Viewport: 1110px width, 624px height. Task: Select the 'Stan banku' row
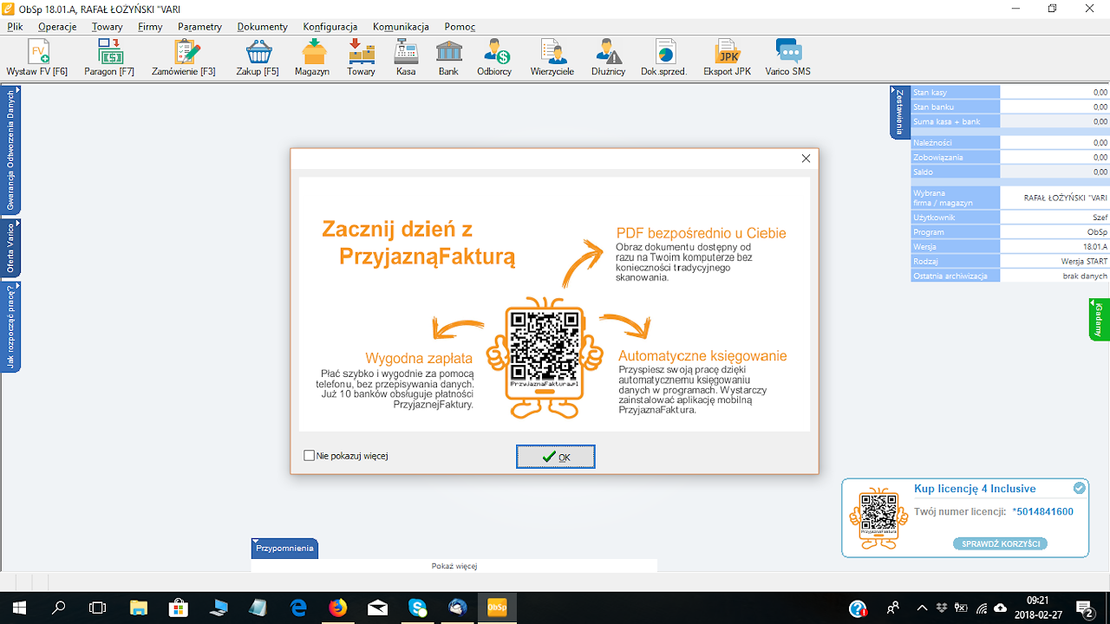[1010, 107]
